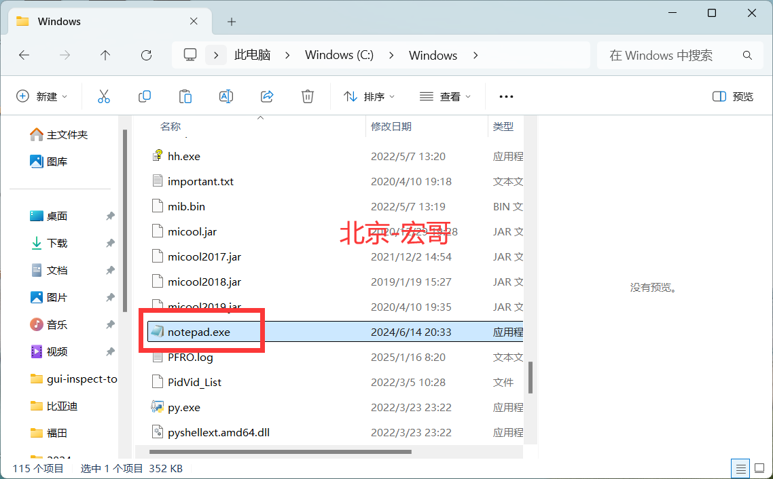
Task: Open the 新建 dropdown menu
Action: [x=42, y=96]
